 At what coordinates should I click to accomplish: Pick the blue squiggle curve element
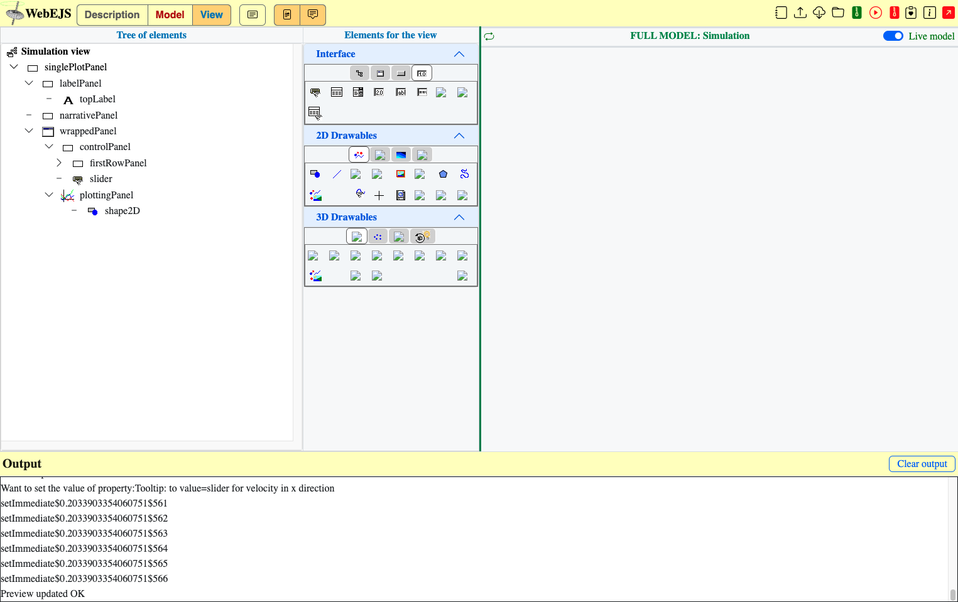tap(465, 174)
